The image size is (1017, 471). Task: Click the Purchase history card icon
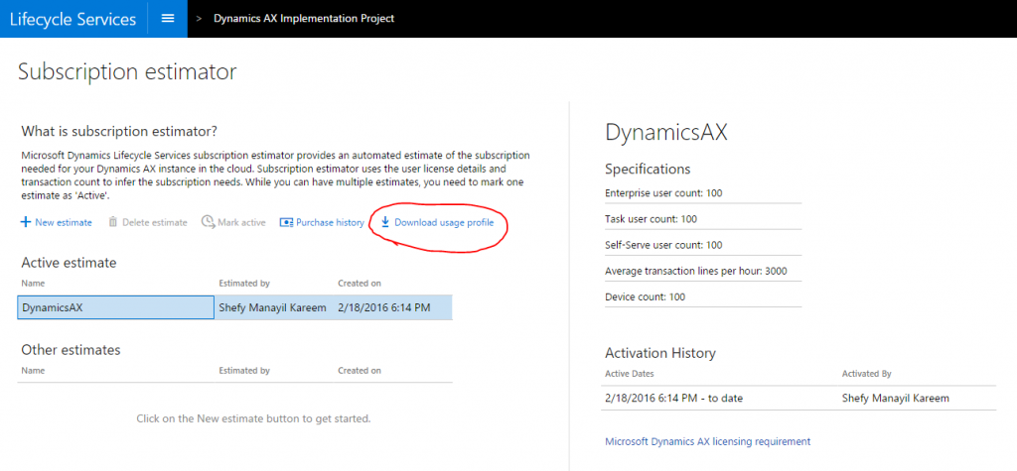click(x=287, y=222)
